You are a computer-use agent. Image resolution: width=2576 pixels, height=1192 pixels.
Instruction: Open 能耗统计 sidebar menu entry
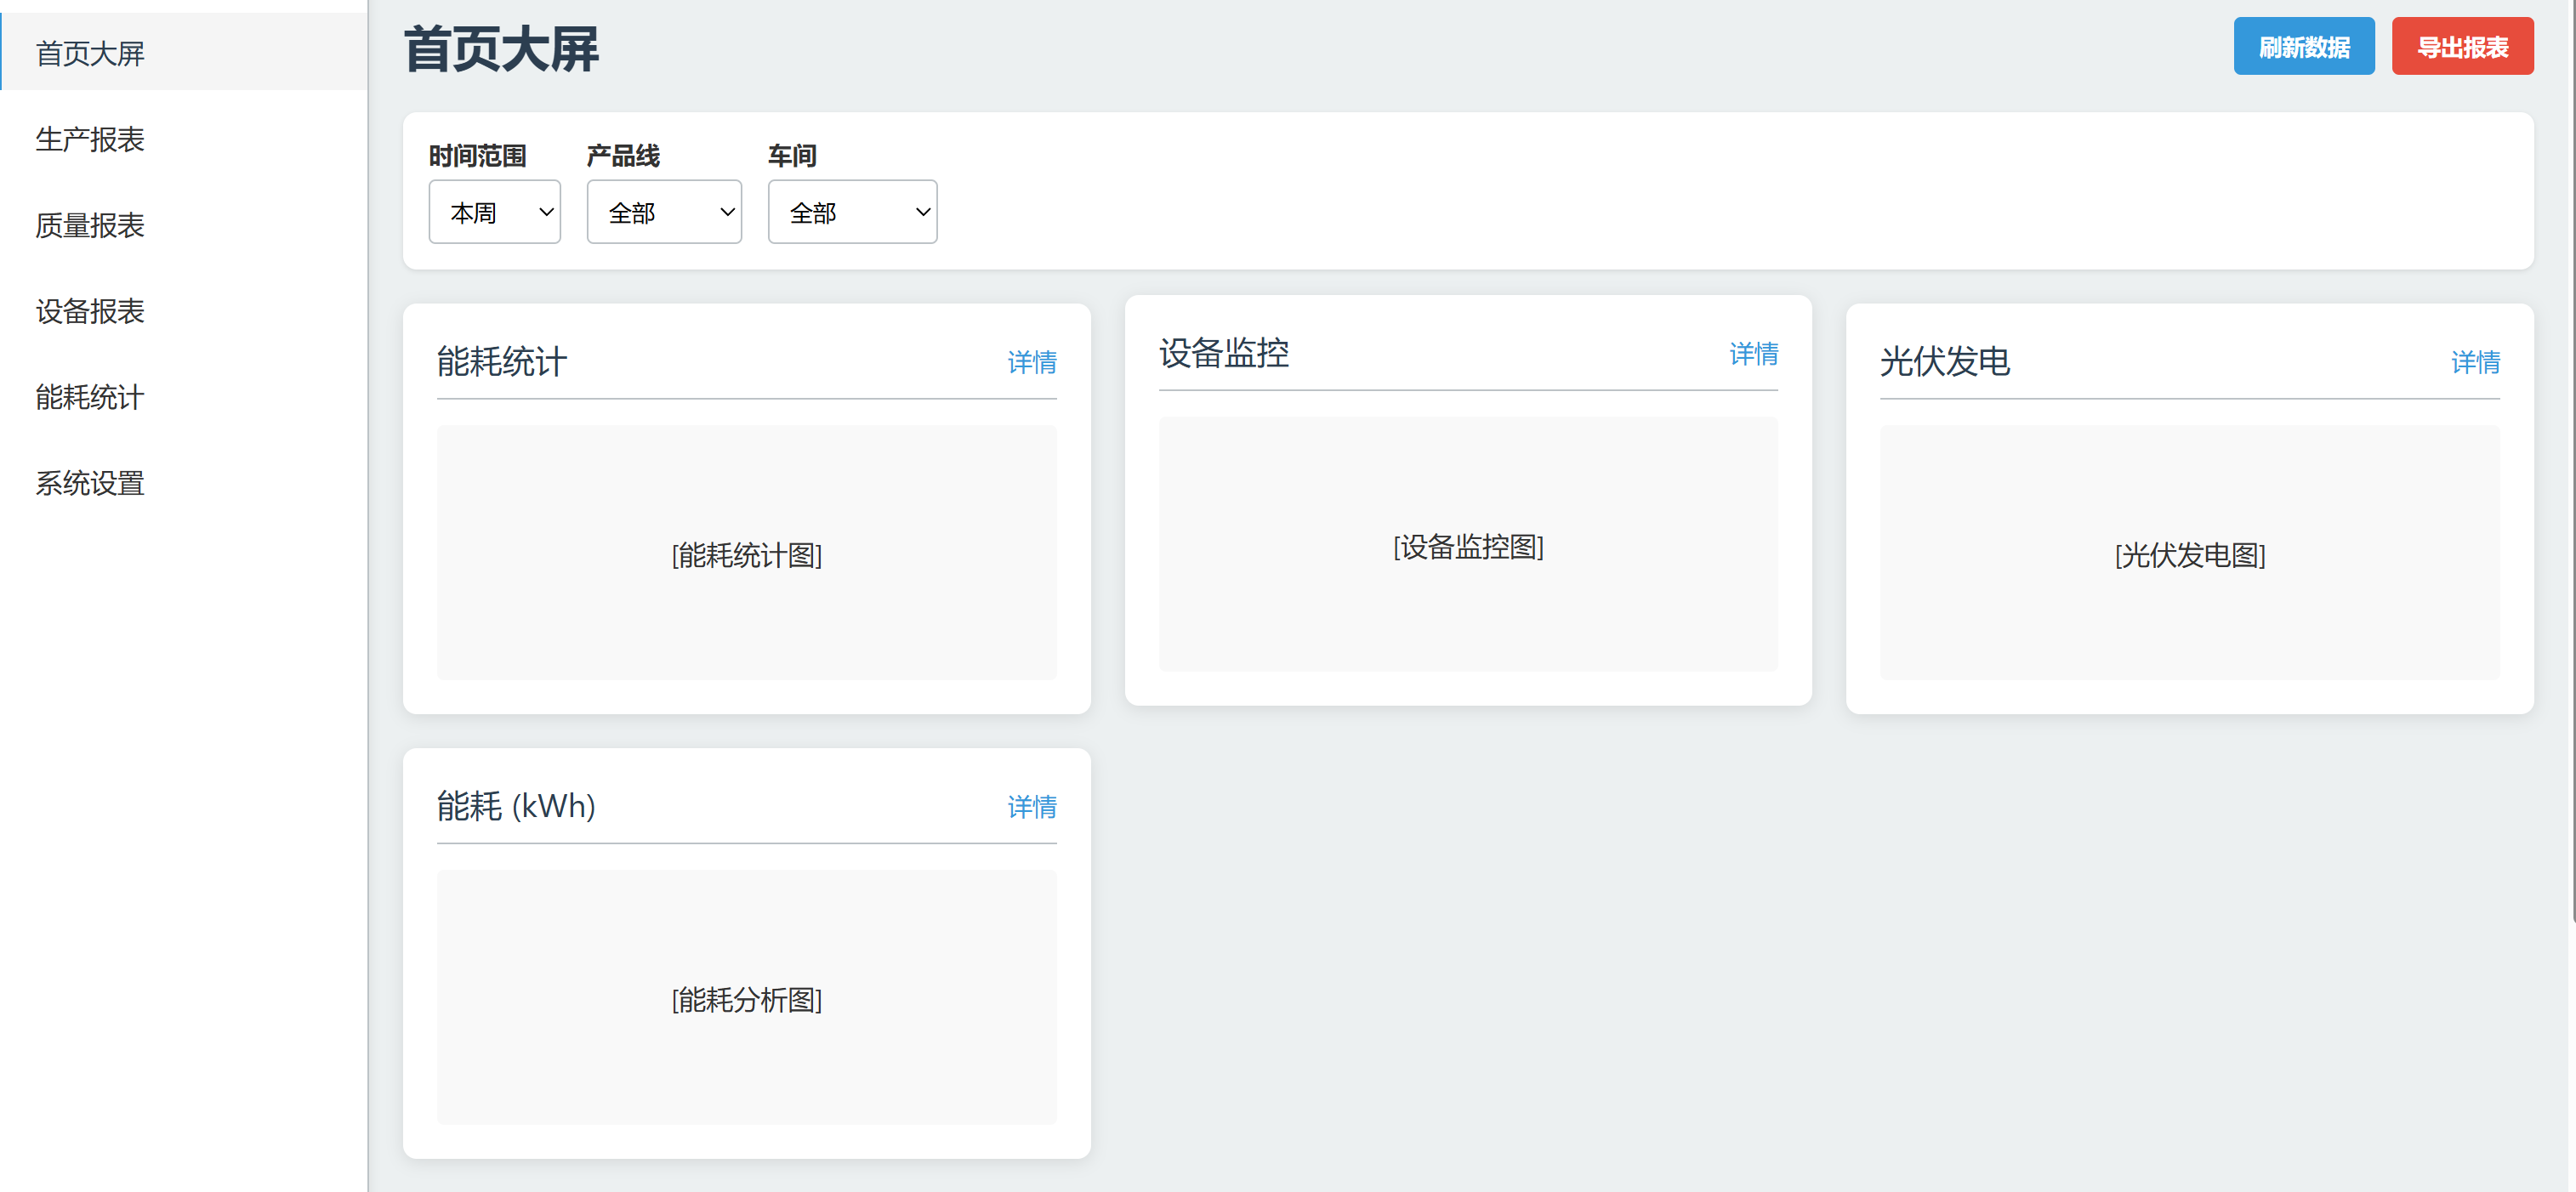point(90,397)
